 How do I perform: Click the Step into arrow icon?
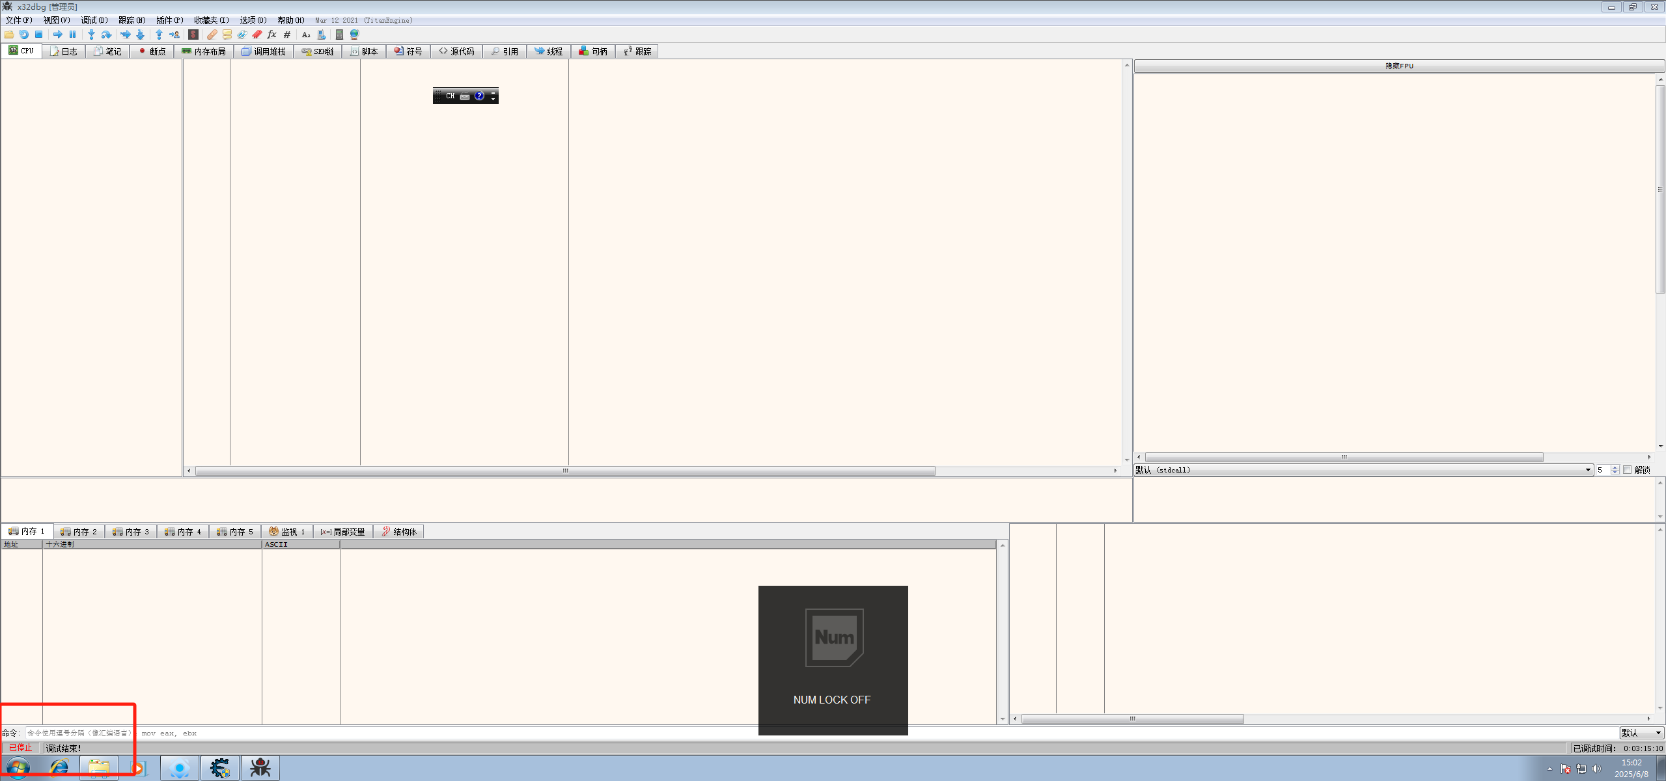(x=91, y=34)
